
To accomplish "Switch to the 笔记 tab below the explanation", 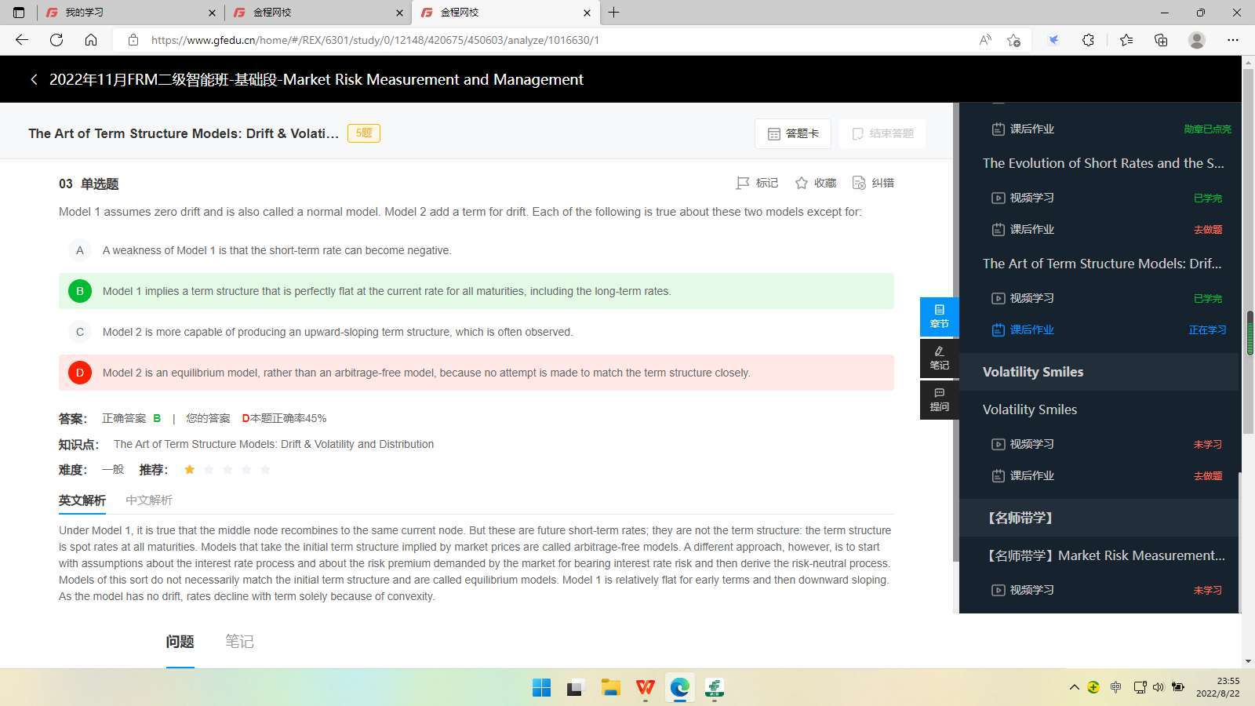I will 239,642.
